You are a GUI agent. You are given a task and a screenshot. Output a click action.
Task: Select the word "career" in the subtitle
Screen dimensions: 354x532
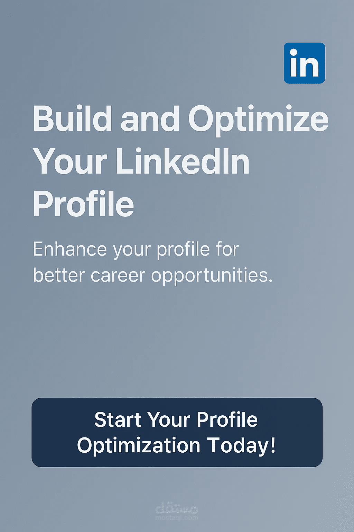(118, 277)
